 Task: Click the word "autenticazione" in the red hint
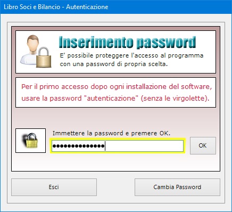[112, 98]
